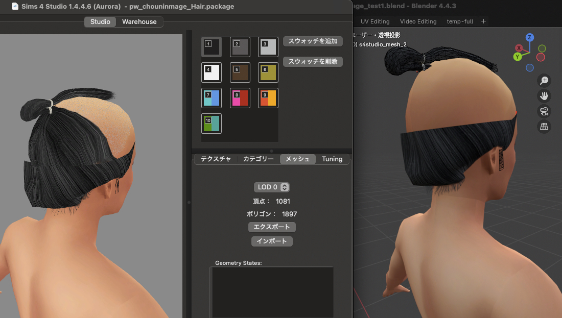Add a new Blender workspace tab
The width and height of the screenshot is (562, 318).
[483, 21]
